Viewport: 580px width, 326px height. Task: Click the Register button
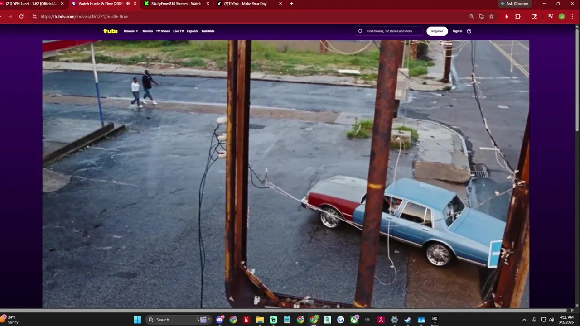437,31
